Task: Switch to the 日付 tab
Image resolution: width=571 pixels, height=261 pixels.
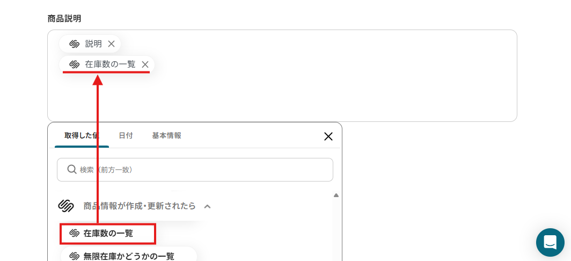Action: click(126, 136)
